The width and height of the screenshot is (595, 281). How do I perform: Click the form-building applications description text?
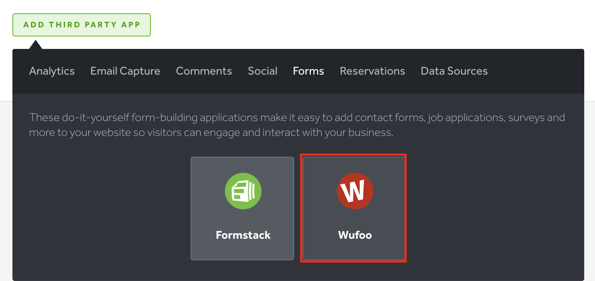pos(297,125)
